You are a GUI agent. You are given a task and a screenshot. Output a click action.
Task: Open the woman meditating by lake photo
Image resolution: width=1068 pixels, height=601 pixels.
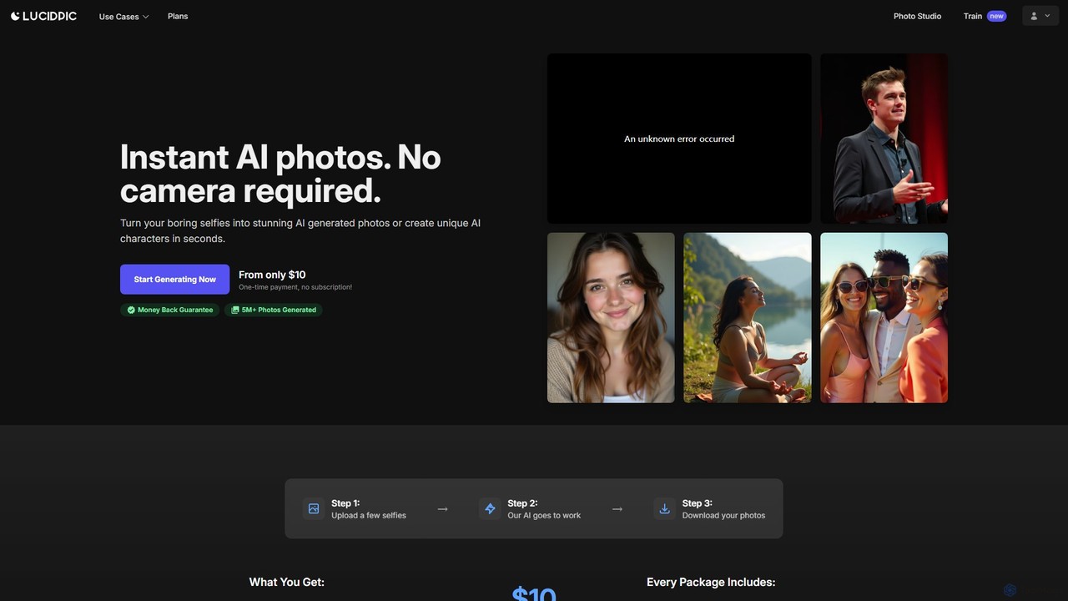click(748, 317)
